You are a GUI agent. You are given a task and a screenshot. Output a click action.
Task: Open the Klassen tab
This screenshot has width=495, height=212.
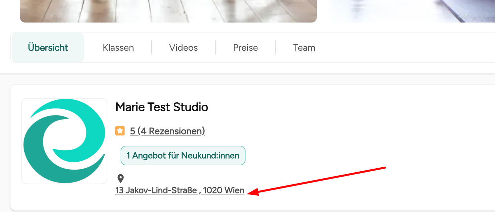(x=118, y=48)
